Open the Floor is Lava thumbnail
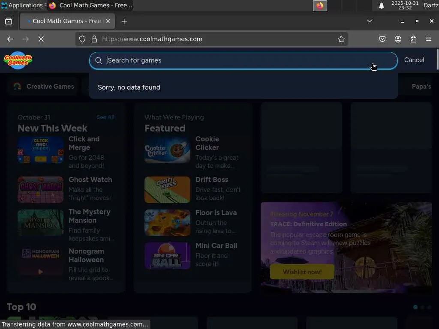 [x=168, y=223]
